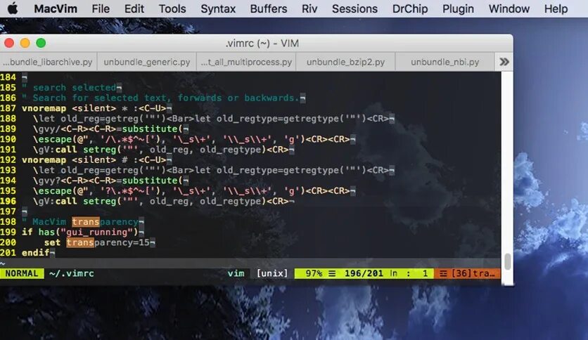Open the Tools menu
The image size is (588, 340).
tap(172, 8)
